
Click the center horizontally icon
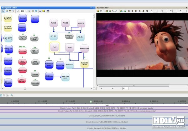coord(132,11)
